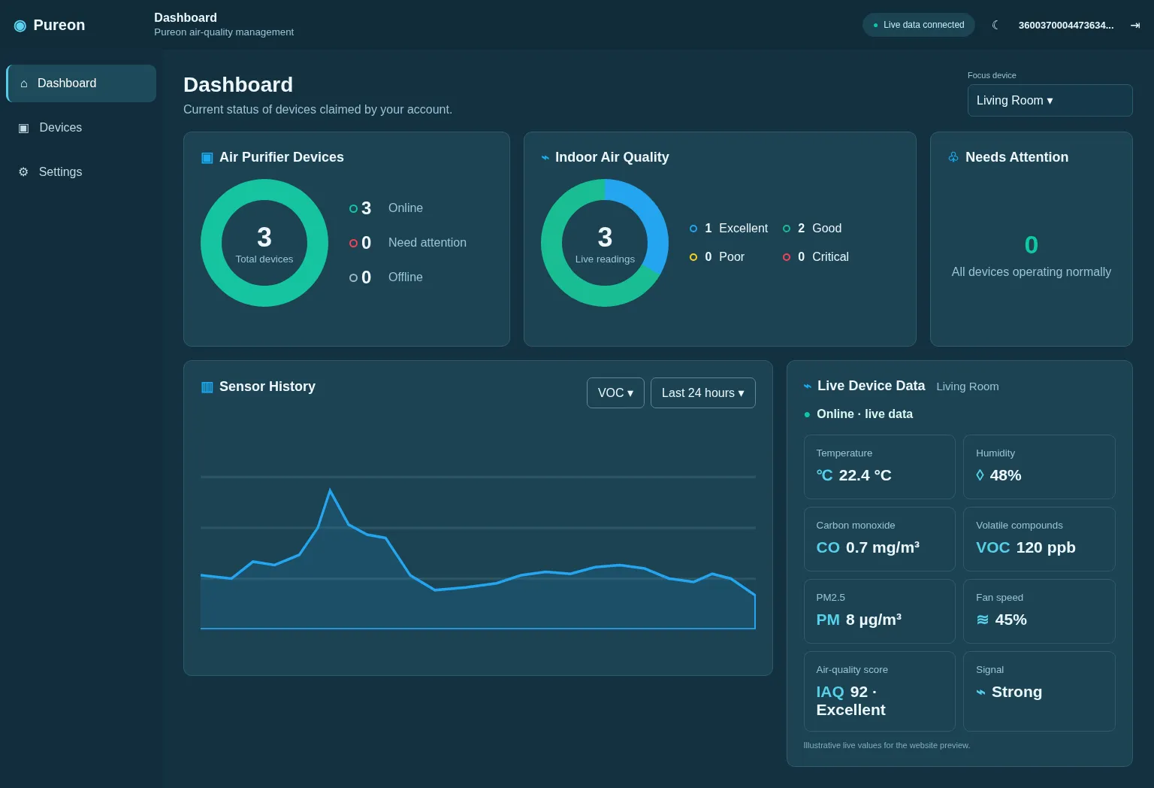
Task: Click the Online legend dot in devices card
Action: pyautogui.click(x=353, y=208)
